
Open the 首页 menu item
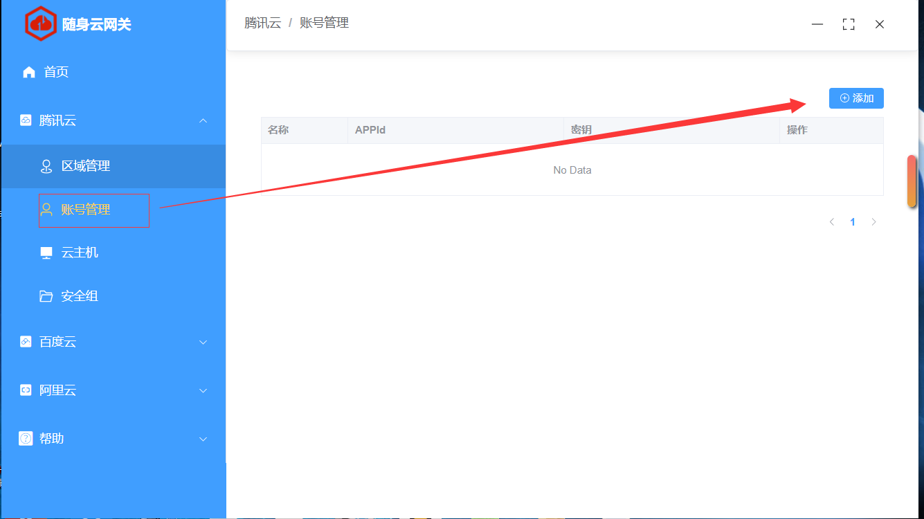pyautogui.click(x=114, y=72)
